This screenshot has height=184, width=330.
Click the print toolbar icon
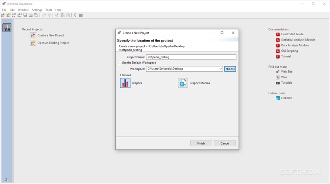(x=31, y=15)
